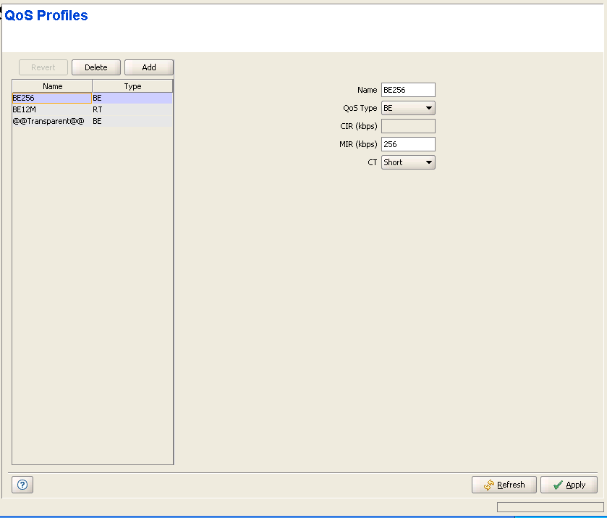This screenshot has height=518, width=607.
Task: Click the greyed-out Revert button
Action: coord(43,67)
